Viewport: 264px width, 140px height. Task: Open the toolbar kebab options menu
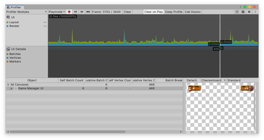pos(255,12)
